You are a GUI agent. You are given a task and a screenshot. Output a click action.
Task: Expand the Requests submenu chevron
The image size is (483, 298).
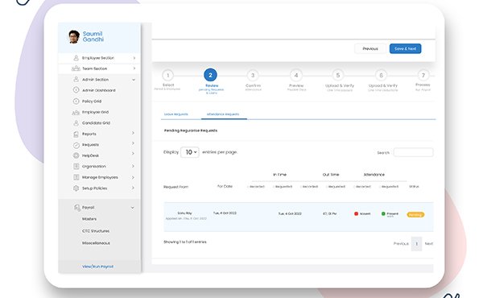(x=133, y=143)
